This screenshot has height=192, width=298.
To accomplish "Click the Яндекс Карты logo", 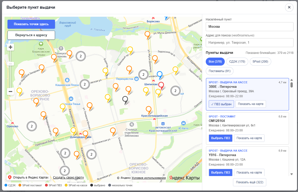I will coord(184,178).
